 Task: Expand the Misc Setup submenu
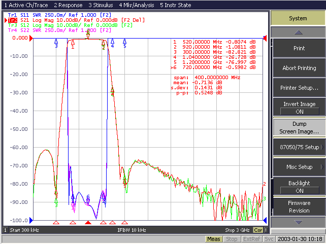pos(300,167)
